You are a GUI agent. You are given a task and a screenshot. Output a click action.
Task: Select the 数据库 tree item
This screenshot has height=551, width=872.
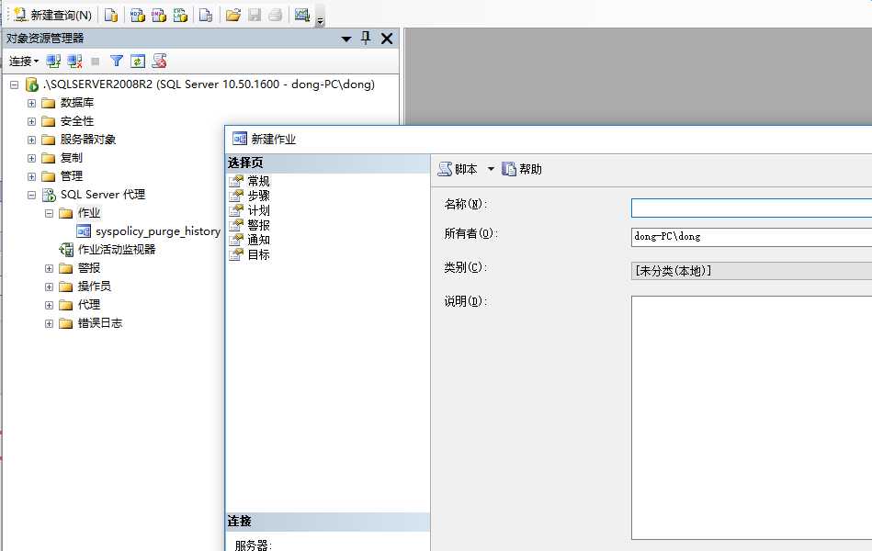pyautogui.click(x=77, y=103)
